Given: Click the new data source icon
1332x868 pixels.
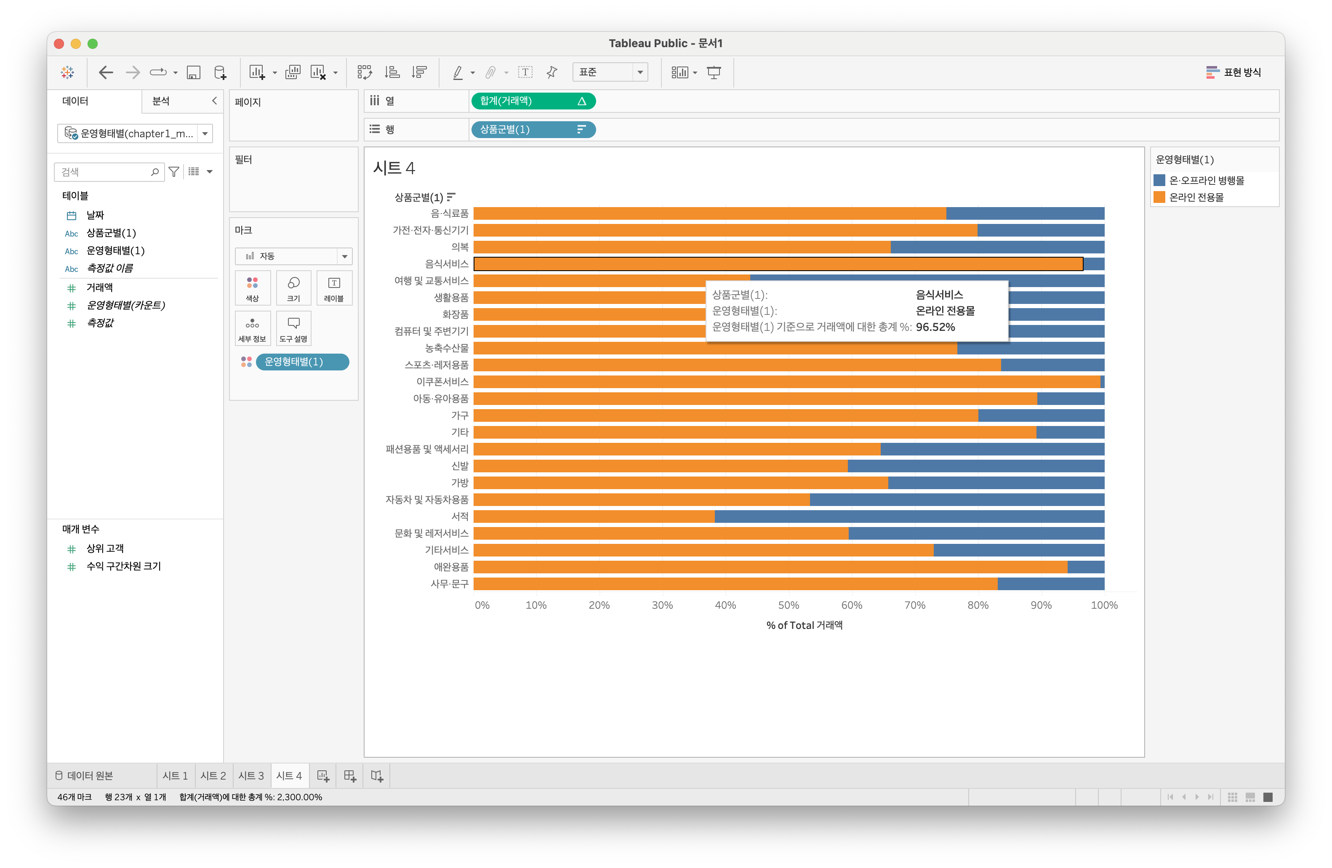Looking at the screenshot, I should 220,72.
